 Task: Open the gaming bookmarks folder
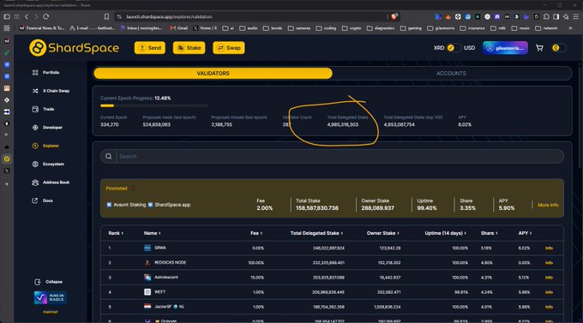click(x=411, y=28)
